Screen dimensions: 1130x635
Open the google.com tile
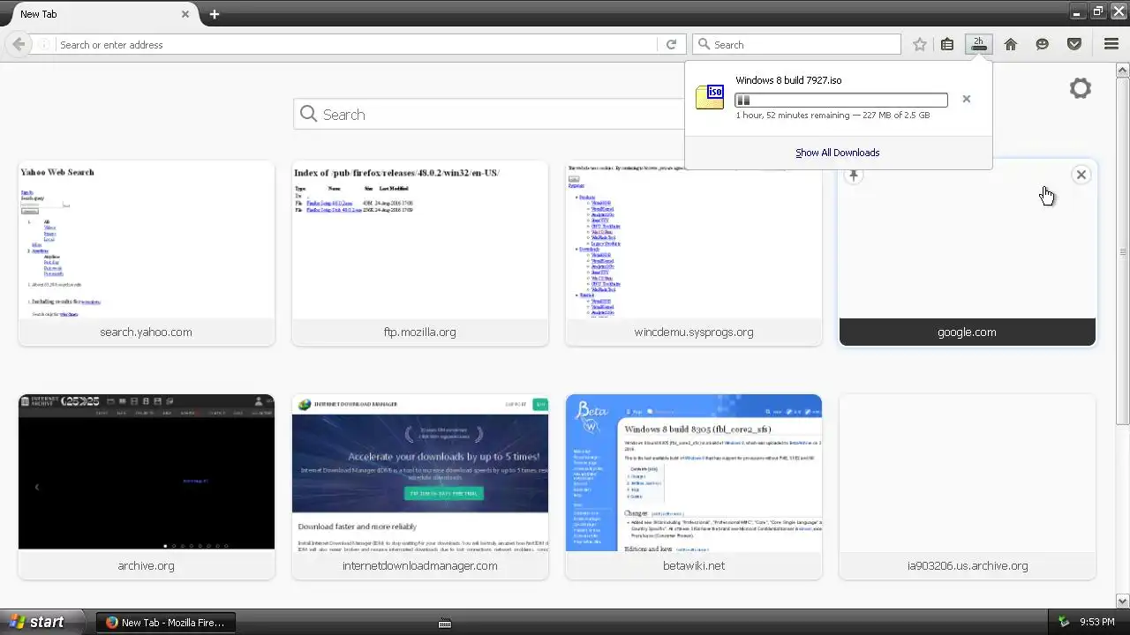click(968, 253)
